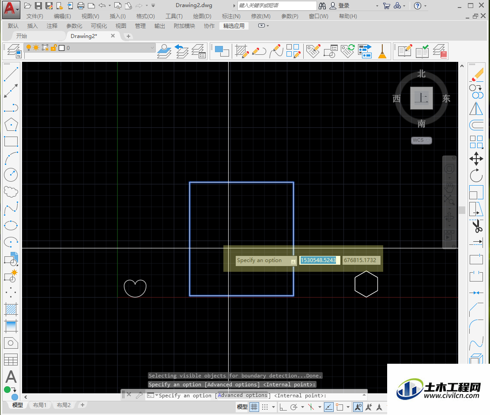Viewport: 490px width, 415px height.
Task: Toggle snap mode dots in status bar
Action: [x=265, y=407]
